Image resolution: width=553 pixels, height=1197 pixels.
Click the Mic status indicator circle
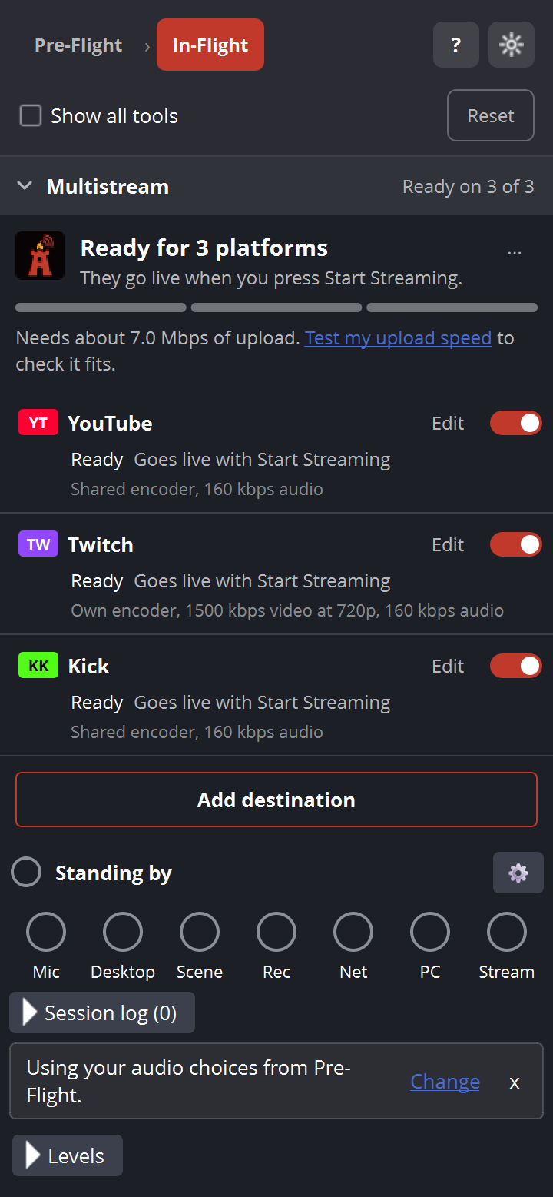46,933
